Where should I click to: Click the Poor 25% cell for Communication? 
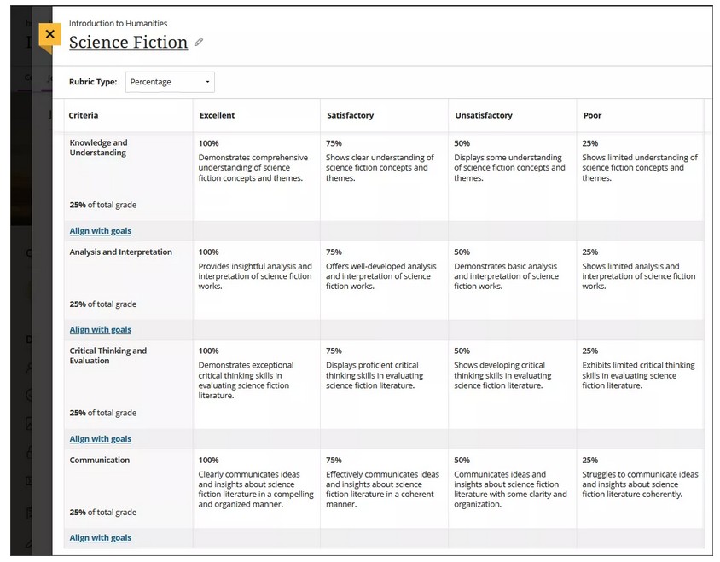pyautogui.click(x=639, y=479)
